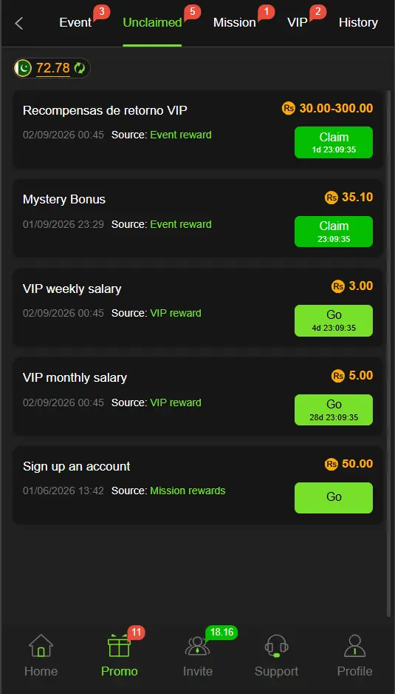Screen dimensions: 395x694
Task: Click Go for VIP monthly salary
Action: (334, 410)
